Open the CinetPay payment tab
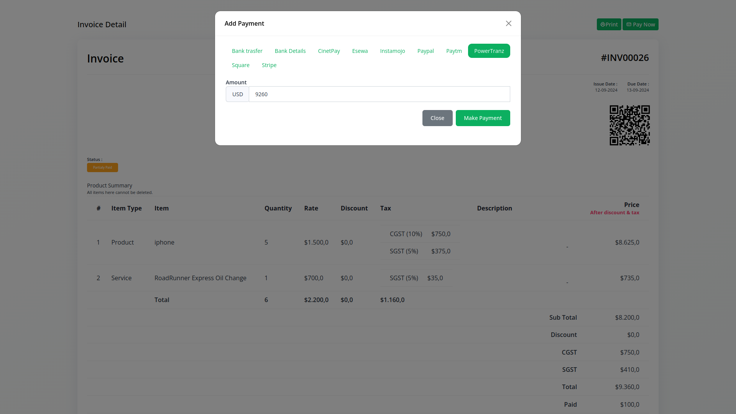 point(329,51)
